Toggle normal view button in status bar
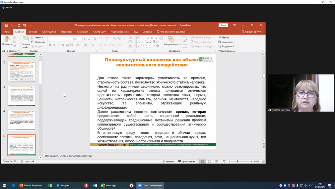The height and width of the screenshot is (189, 335). [x=202, y=161]
